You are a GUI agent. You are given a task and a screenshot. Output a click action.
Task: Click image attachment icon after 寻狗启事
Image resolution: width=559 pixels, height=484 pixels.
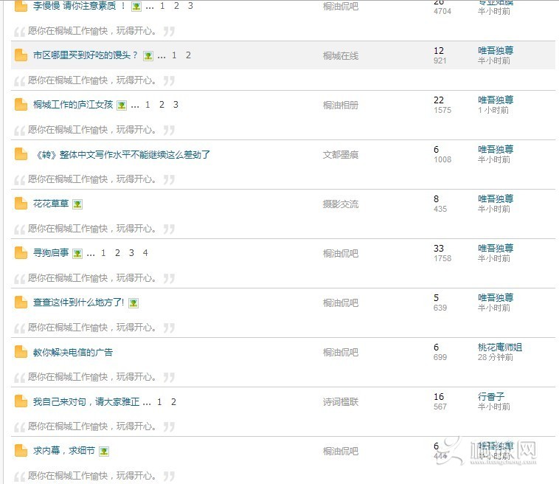click(77, 254)
